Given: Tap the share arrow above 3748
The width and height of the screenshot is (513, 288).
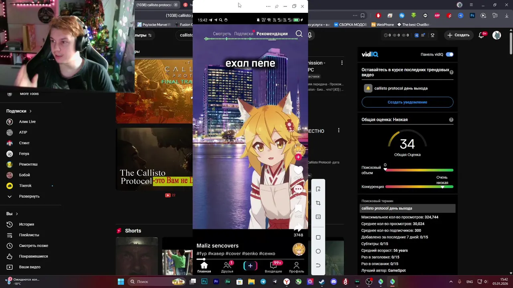Looking at the screenshot, I should pos(298,228).
